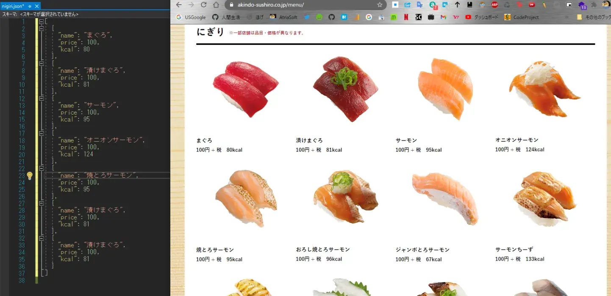Fold the JSON object at line 32

tap(41, 238)
